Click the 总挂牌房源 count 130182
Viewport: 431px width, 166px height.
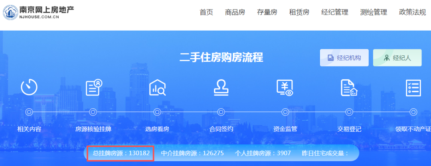[x=139, y=153]
